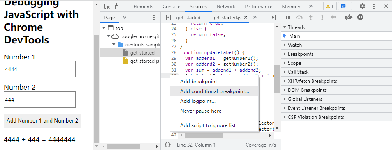Open DevTools settings gear
Screen dimensions: 392x150
[362, 7]
